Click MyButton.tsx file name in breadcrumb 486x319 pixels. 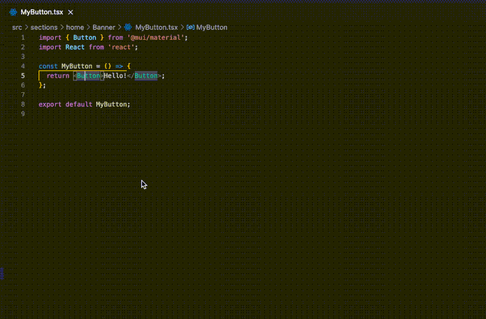156,27
